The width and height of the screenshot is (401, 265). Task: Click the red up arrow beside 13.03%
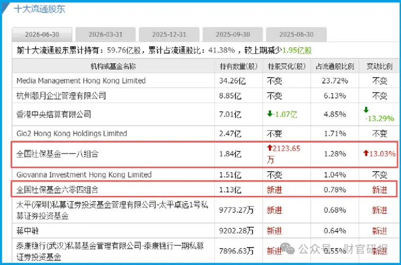tap(366, 153)
